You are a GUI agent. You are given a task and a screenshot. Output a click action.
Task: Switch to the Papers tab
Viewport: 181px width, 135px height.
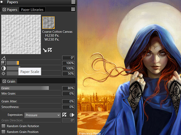coord(12,10)
